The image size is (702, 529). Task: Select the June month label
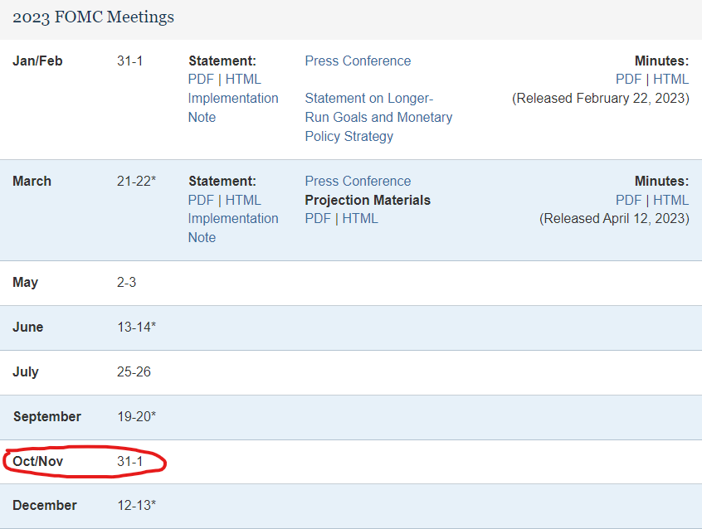coord(27,328)
